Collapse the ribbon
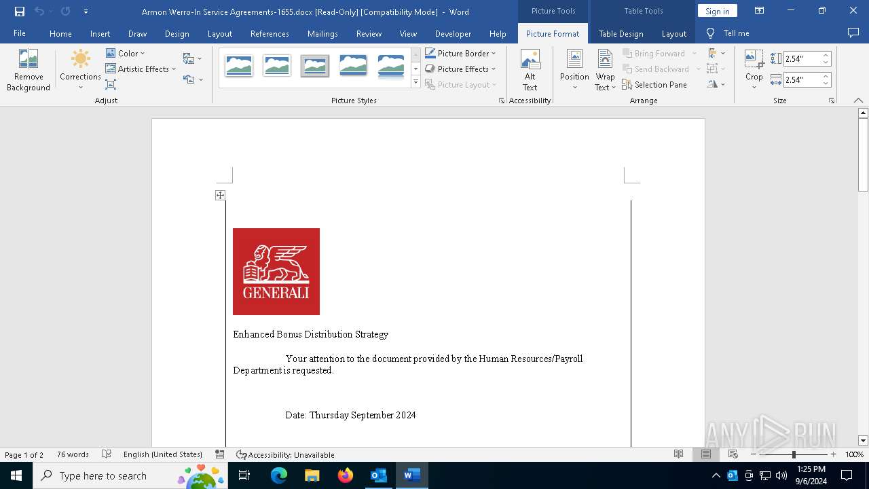 pyautogui.click(x=858, y=101)
